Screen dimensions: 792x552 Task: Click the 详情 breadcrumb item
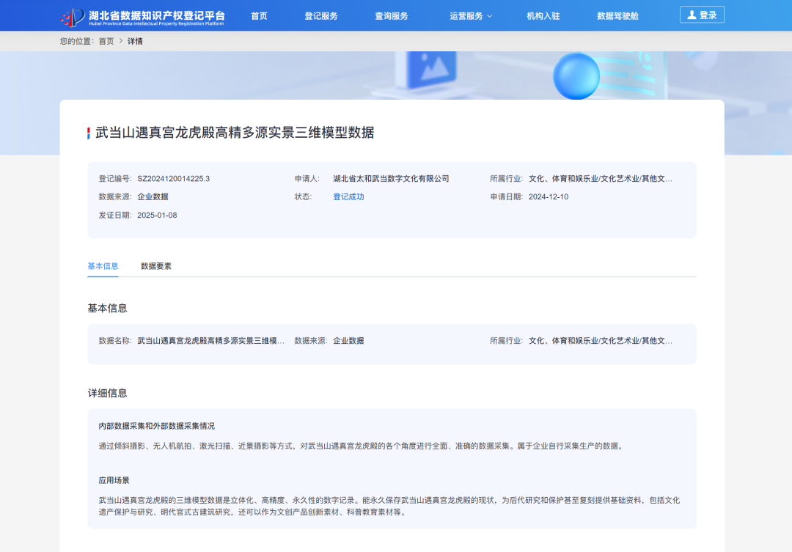click(x=135, y=42)
